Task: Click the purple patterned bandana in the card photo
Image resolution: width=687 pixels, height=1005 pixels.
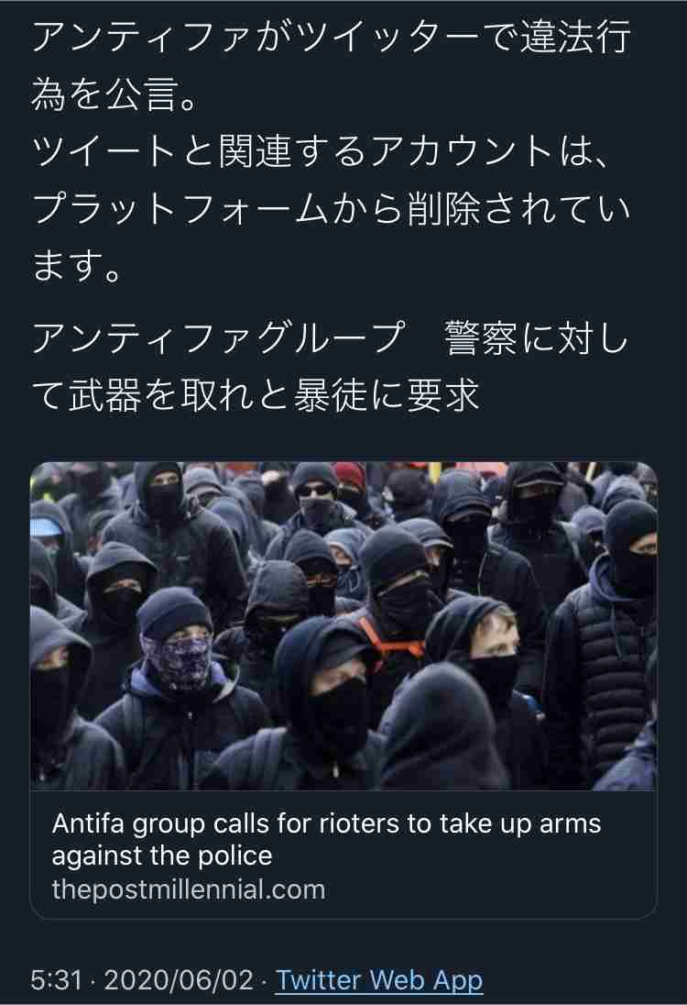Action: [x=177, y=661]
